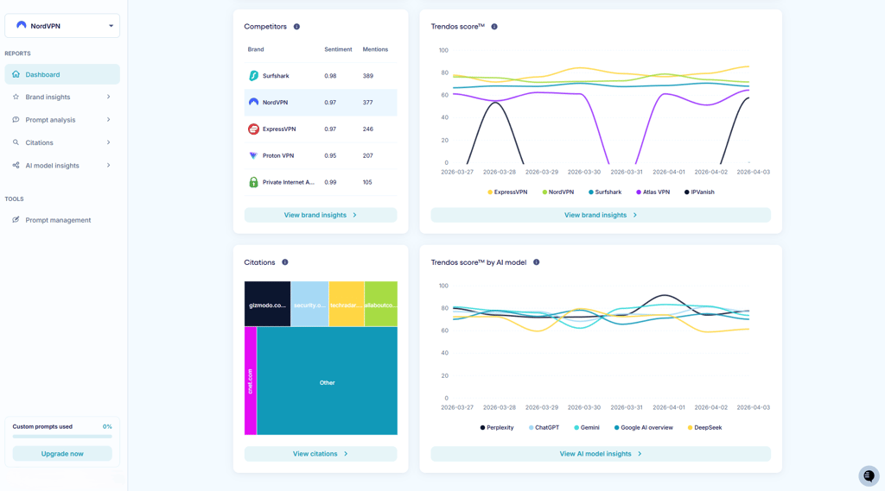Toggle ExpressVPN legend in Trendos score chart

(507, 192)
